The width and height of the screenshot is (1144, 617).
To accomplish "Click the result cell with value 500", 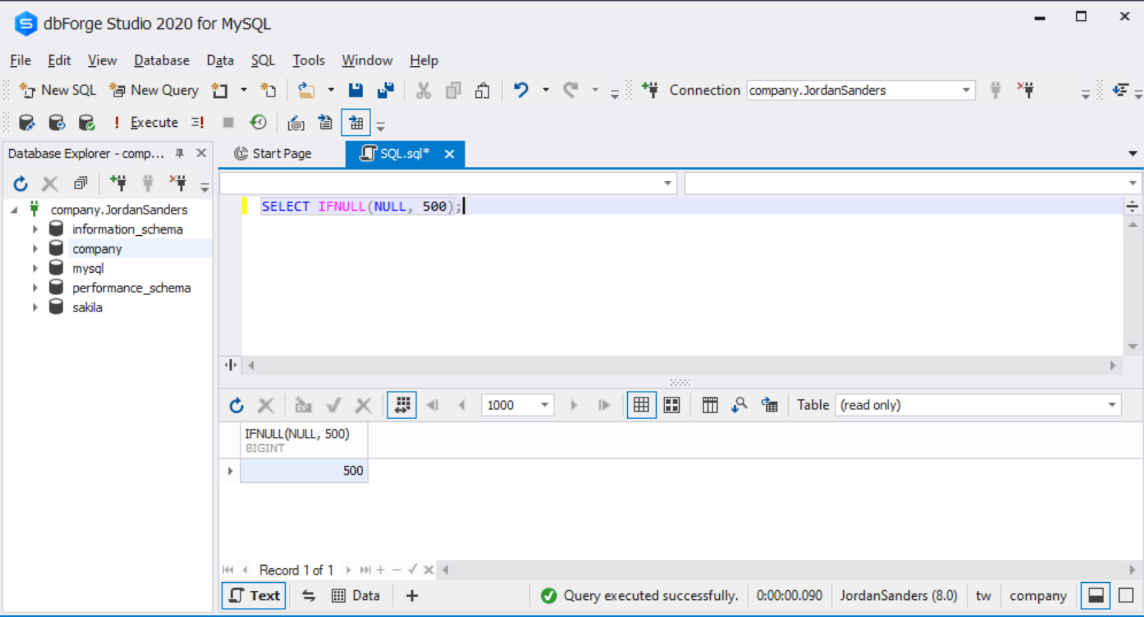I will point(304,471).
